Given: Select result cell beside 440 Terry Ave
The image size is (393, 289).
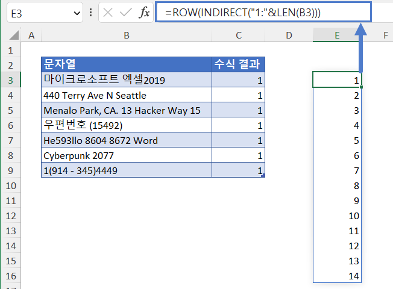Looking at the screenshot, I should point(238,95).
